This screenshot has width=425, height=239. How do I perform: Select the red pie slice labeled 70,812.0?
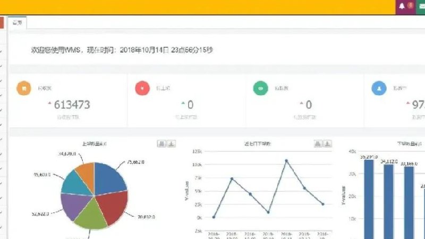pos(113,207)
